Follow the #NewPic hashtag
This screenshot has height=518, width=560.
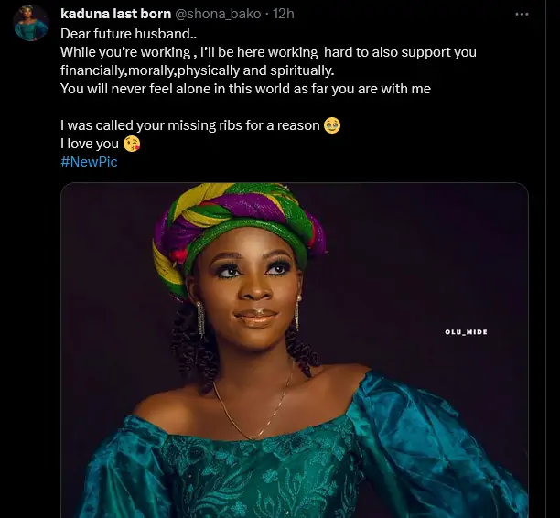[x=89, y=162]
